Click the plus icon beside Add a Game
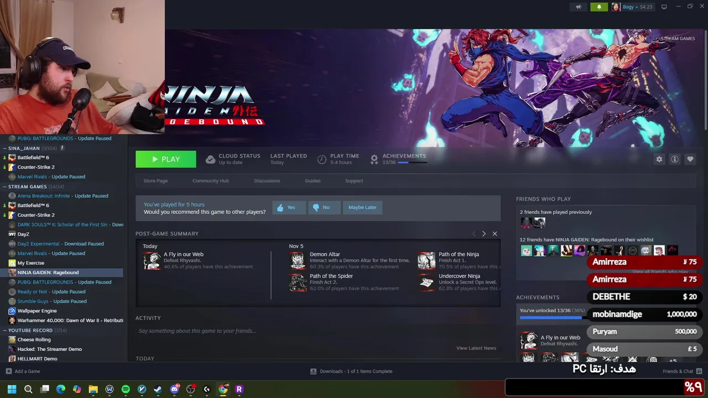The width and height of the screenshot is (708, 398). click(8, 371)
